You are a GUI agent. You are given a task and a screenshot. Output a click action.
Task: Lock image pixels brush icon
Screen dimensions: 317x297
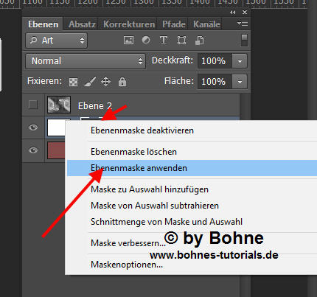tap(90, 82)
